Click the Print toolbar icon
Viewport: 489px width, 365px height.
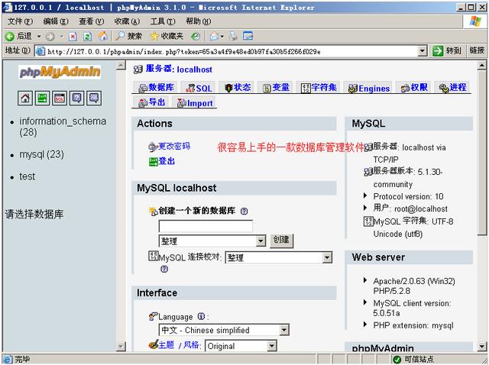click(x=233, y=37)
